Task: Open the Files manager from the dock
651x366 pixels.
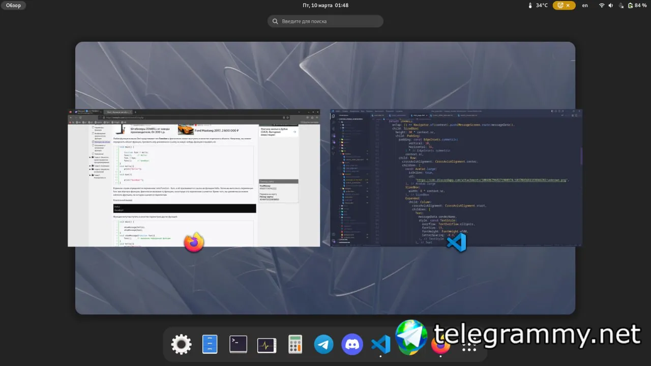Action: click(210, 345)
